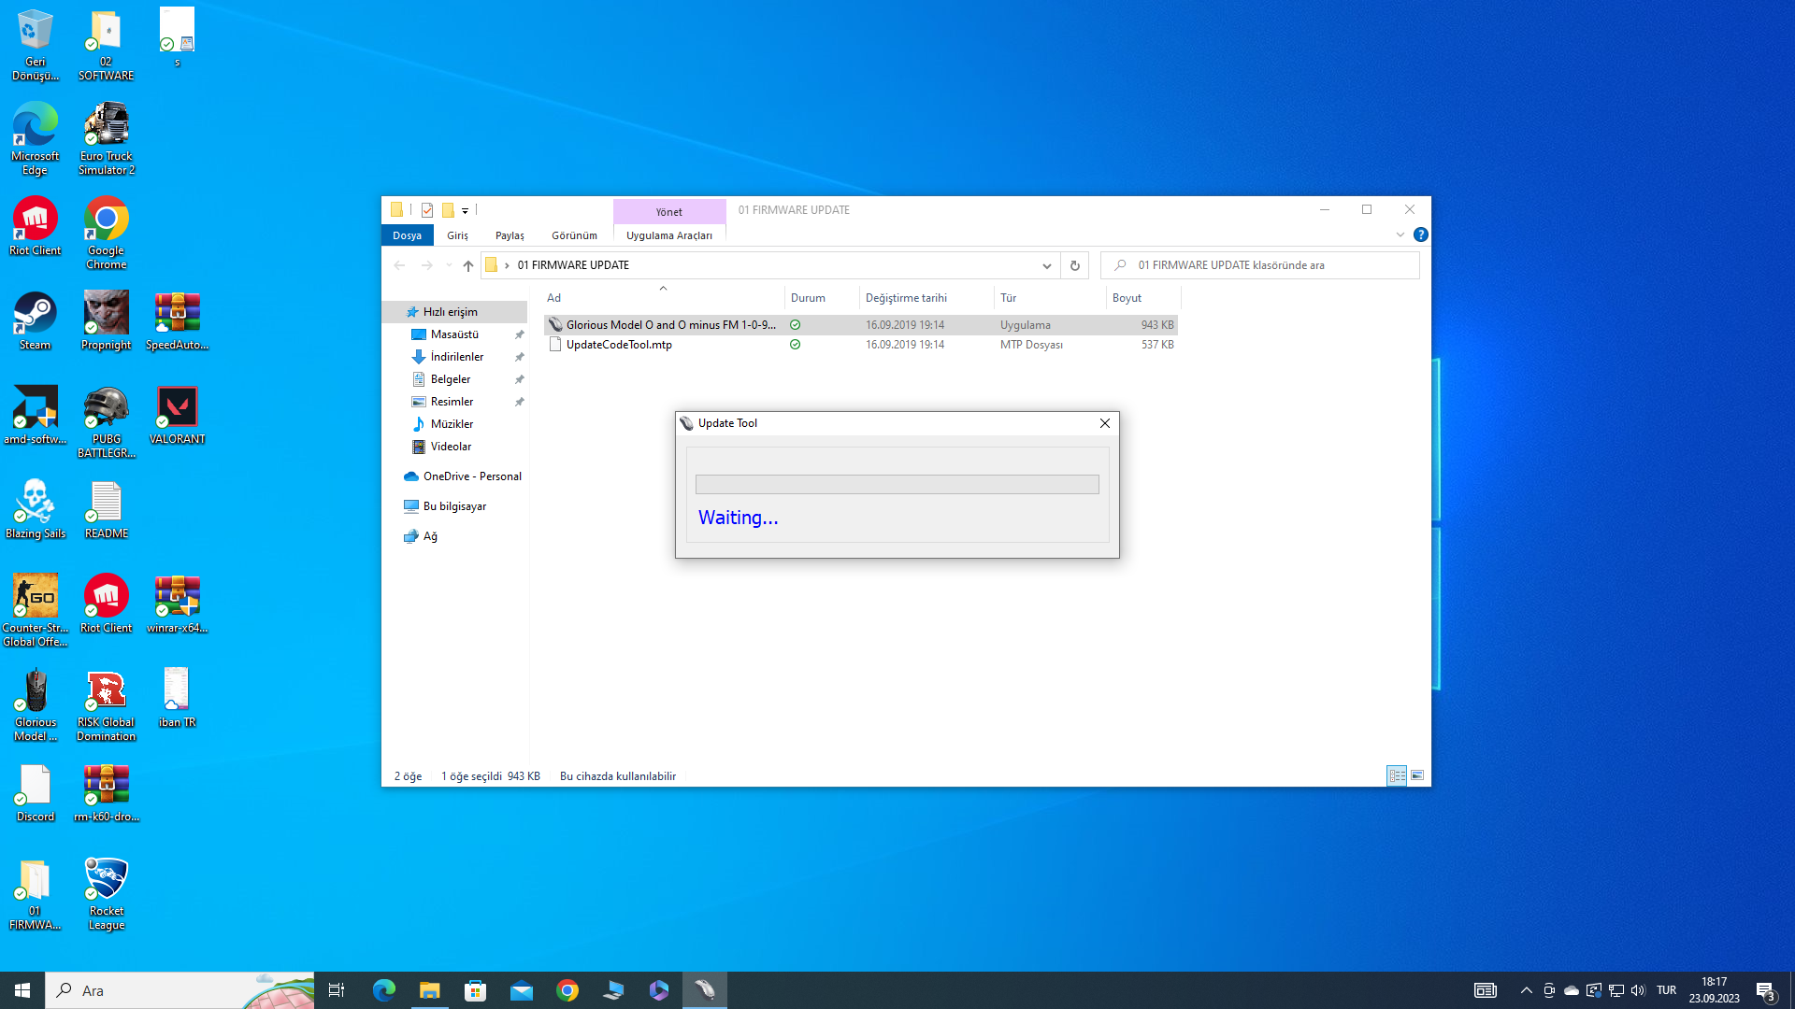
Task: Expand the address bar history dropdown
Action: click(x=1046, y=265)
